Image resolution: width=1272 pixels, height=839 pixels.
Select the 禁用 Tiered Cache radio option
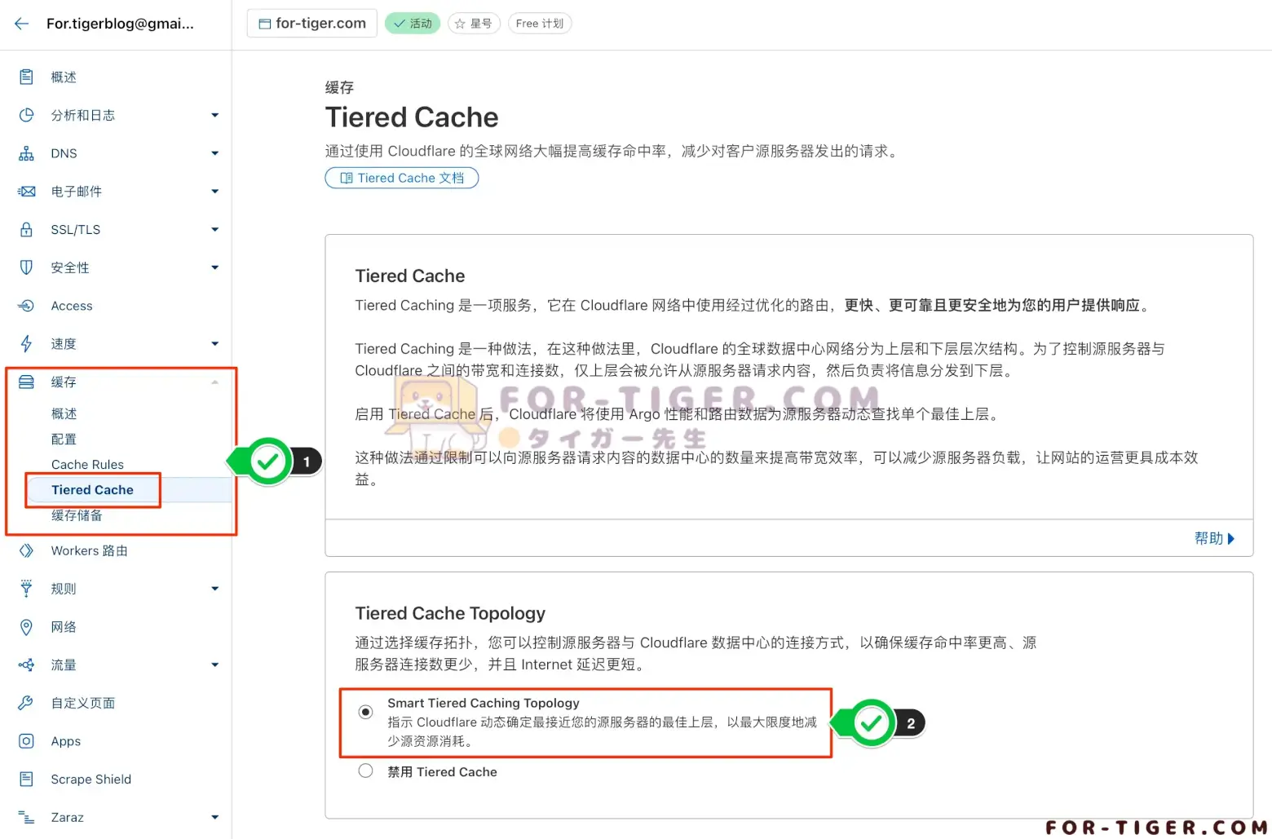click(x=366, y=771)
